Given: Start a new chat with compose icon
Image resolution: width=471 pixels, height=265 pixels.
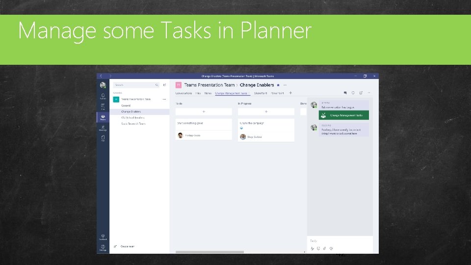Looking at the screenshot, I should [165, 85].
